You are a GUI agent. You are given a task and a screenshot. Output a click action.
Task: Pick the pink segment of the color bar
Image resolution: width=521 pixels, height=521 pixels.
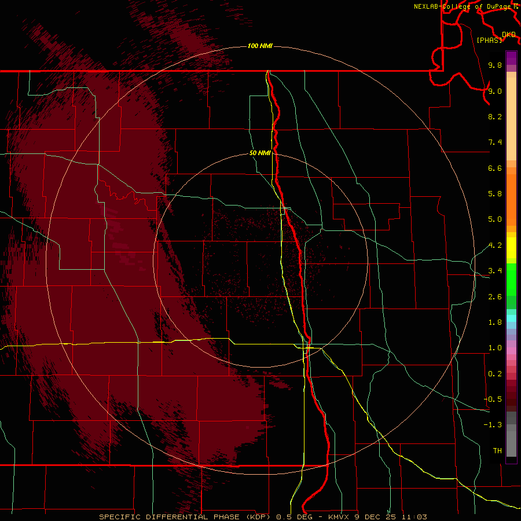[x=511, y=351]
